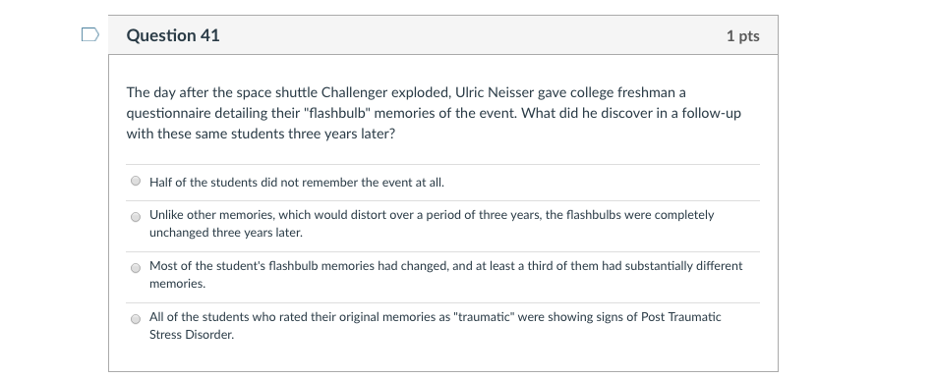Flag Question 41 for later review
This screenshot has width=934, height=379.
89,34
